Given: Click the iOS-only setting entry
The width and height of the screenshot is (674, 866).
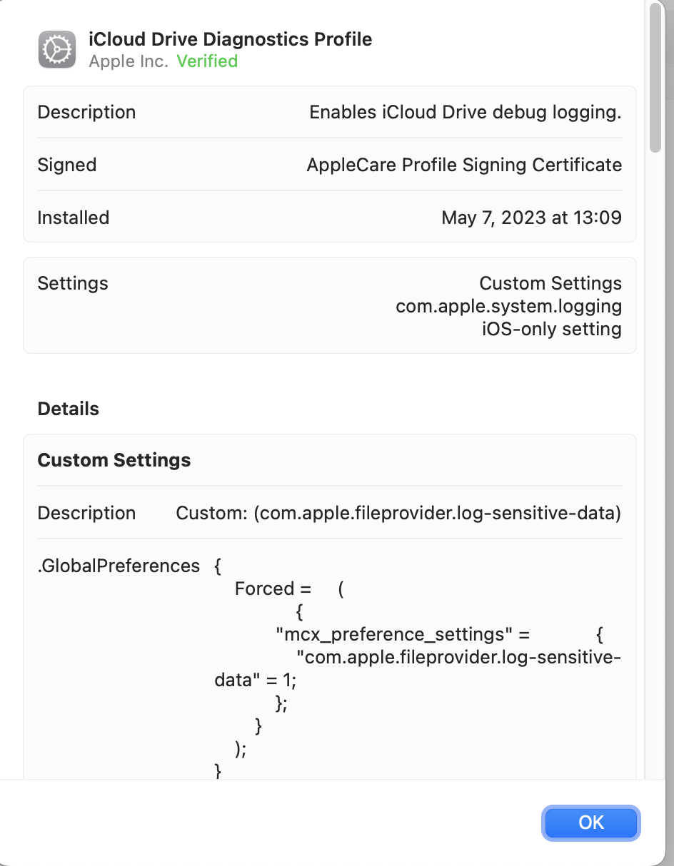Looking at the screenshot, I should [551, 329].
